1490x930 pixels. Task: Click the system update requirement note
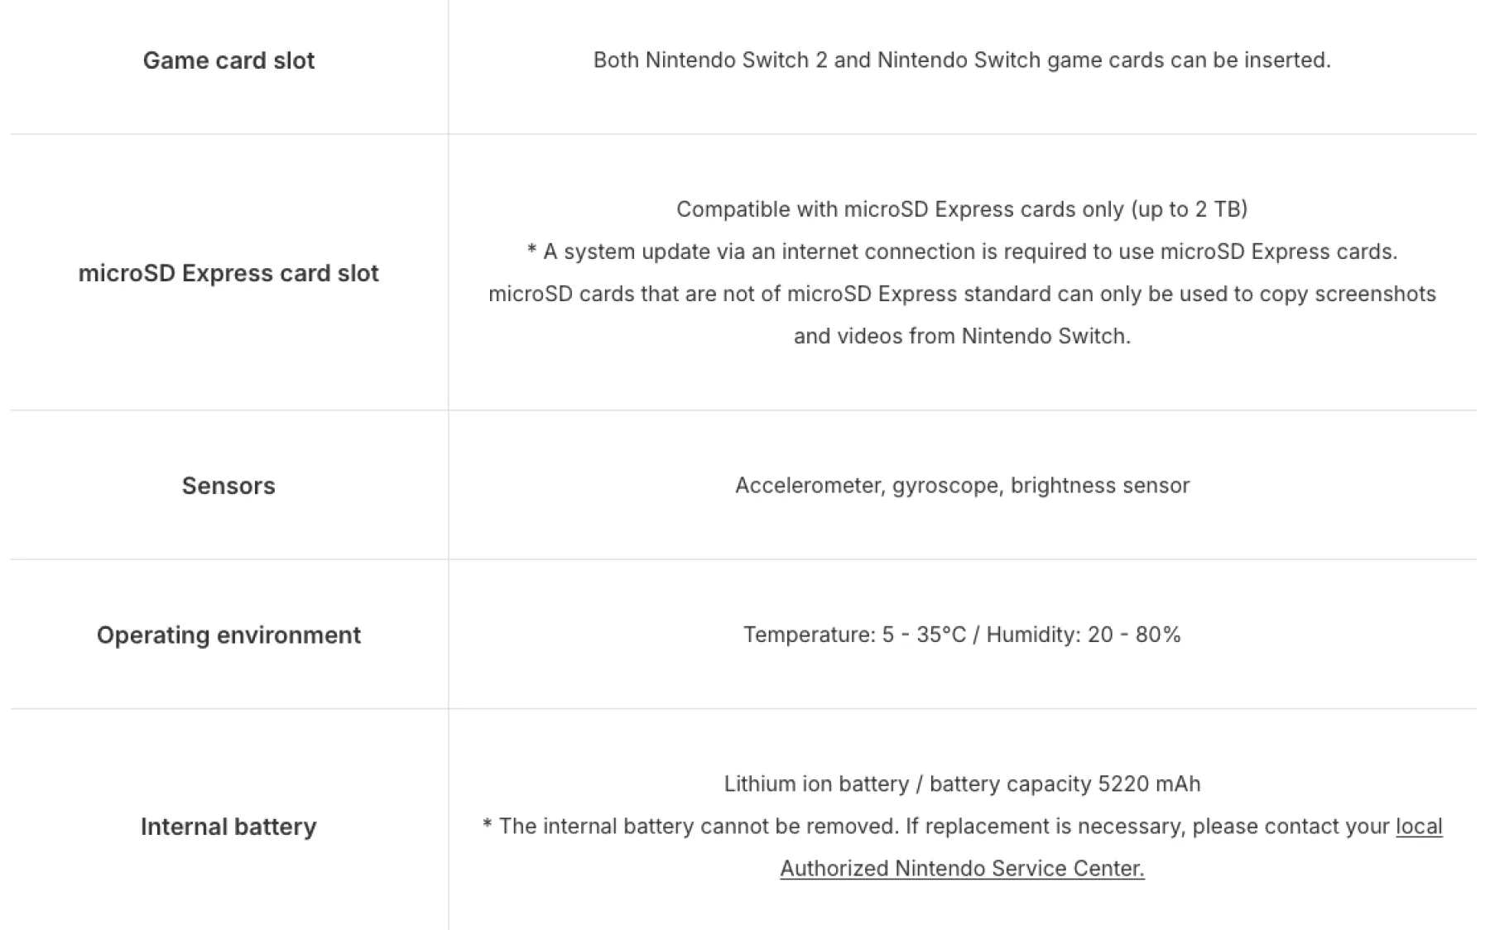(x=962, y=252)
